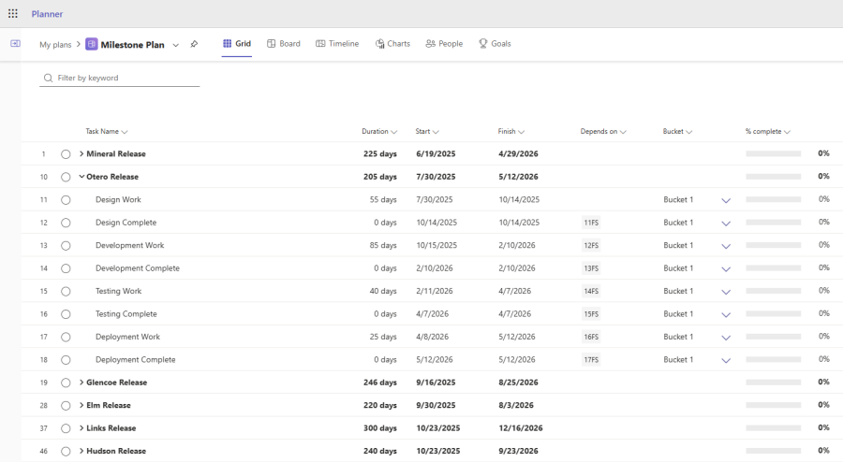
Task: Click the 12FS dependency tag
Action: coord(591,246)
